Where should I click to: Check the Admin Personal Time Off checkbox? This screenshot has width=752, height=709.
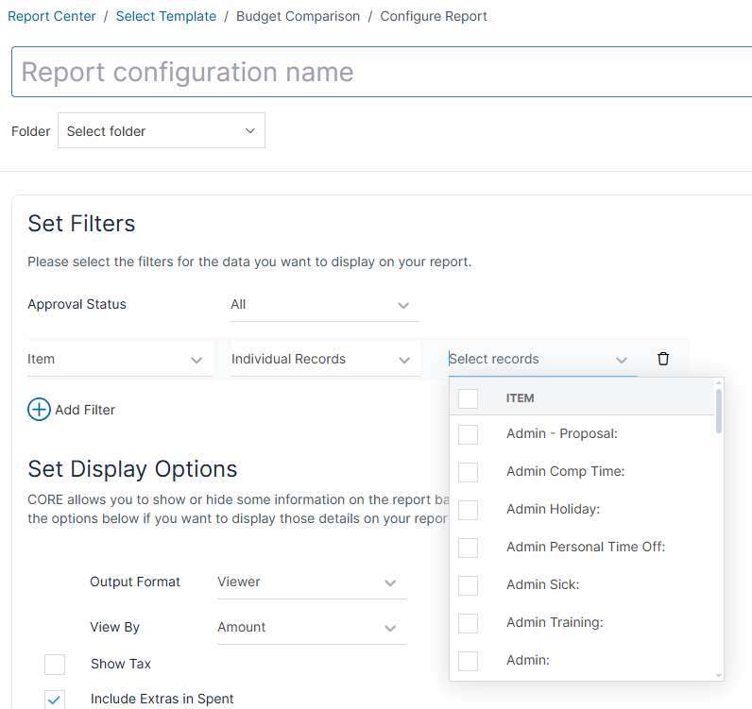(468, 548)
